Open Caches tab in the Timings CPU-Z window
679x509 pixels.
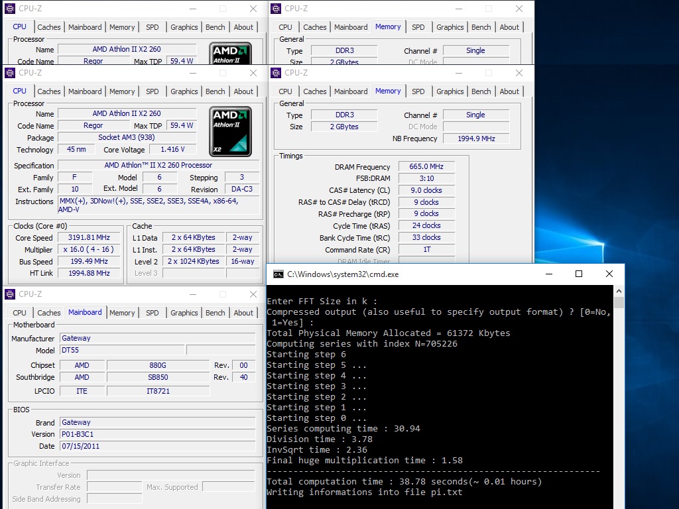pyautogui.click(x=315, y=91)
